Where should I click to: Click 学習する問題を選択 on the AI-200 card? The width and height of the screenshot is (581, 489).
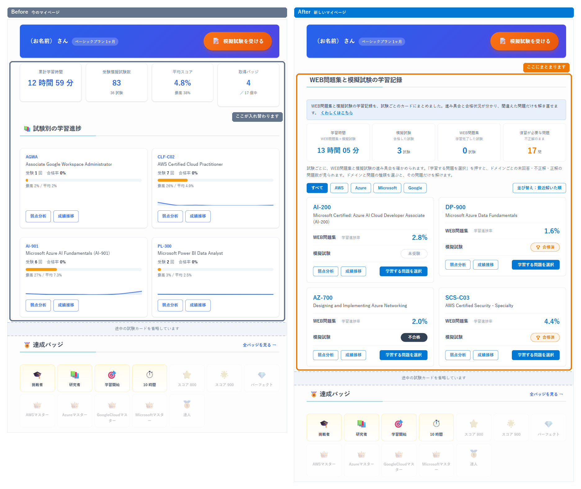403,271
